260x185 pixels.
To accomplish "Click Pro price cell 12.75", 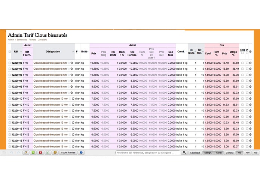I will coord(226,93).
